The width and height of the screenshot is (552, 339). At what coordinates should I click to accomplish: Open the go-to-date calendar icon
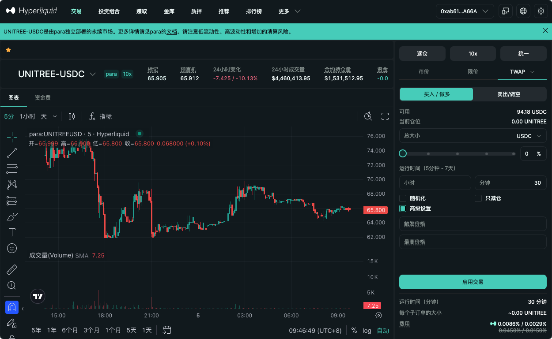(167, 330)
